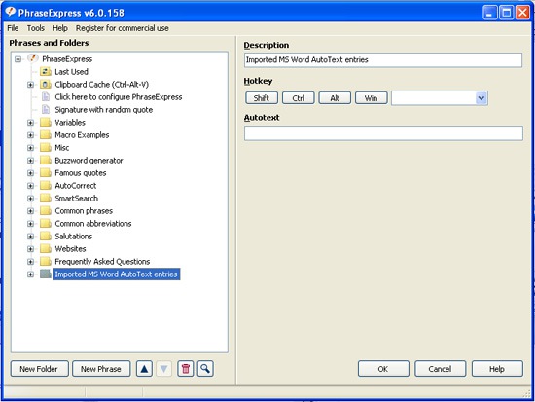The width and height of the screenshot is (535, 402).
Task: Open the Help menu
Action: point(60,28)
